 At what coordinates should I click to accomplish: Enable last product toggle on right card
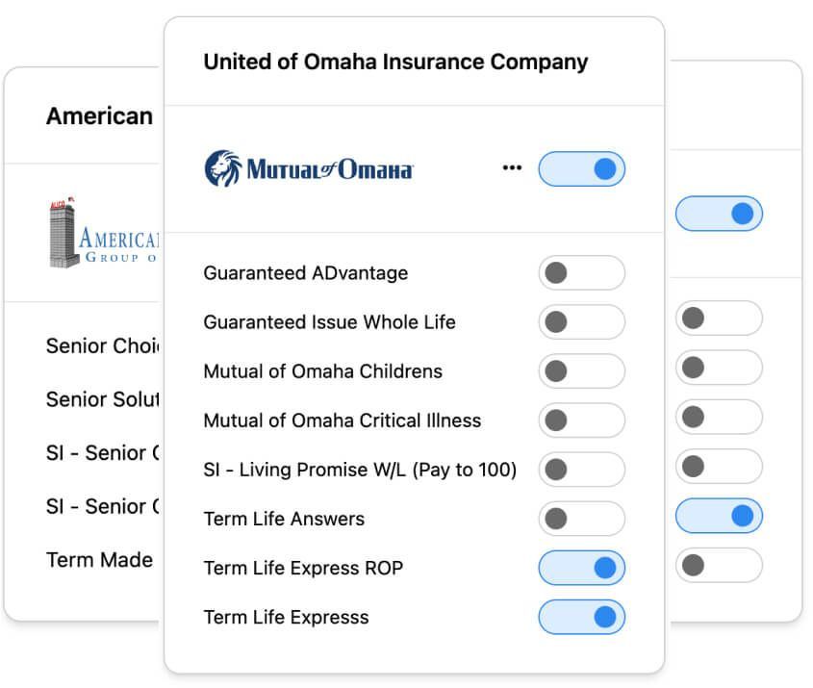[719, 565]
